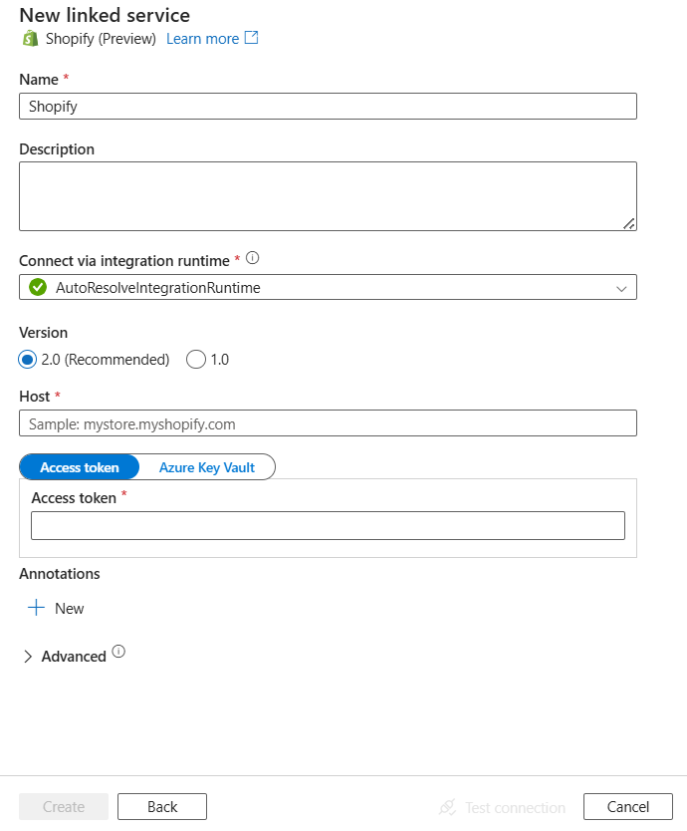Expand the Advanced section
The width and height of the screenshot is (687, 831).
28,656
